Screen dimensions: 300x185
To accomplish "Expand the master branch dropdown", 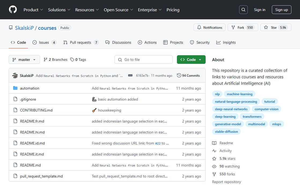I will [24, 60].
